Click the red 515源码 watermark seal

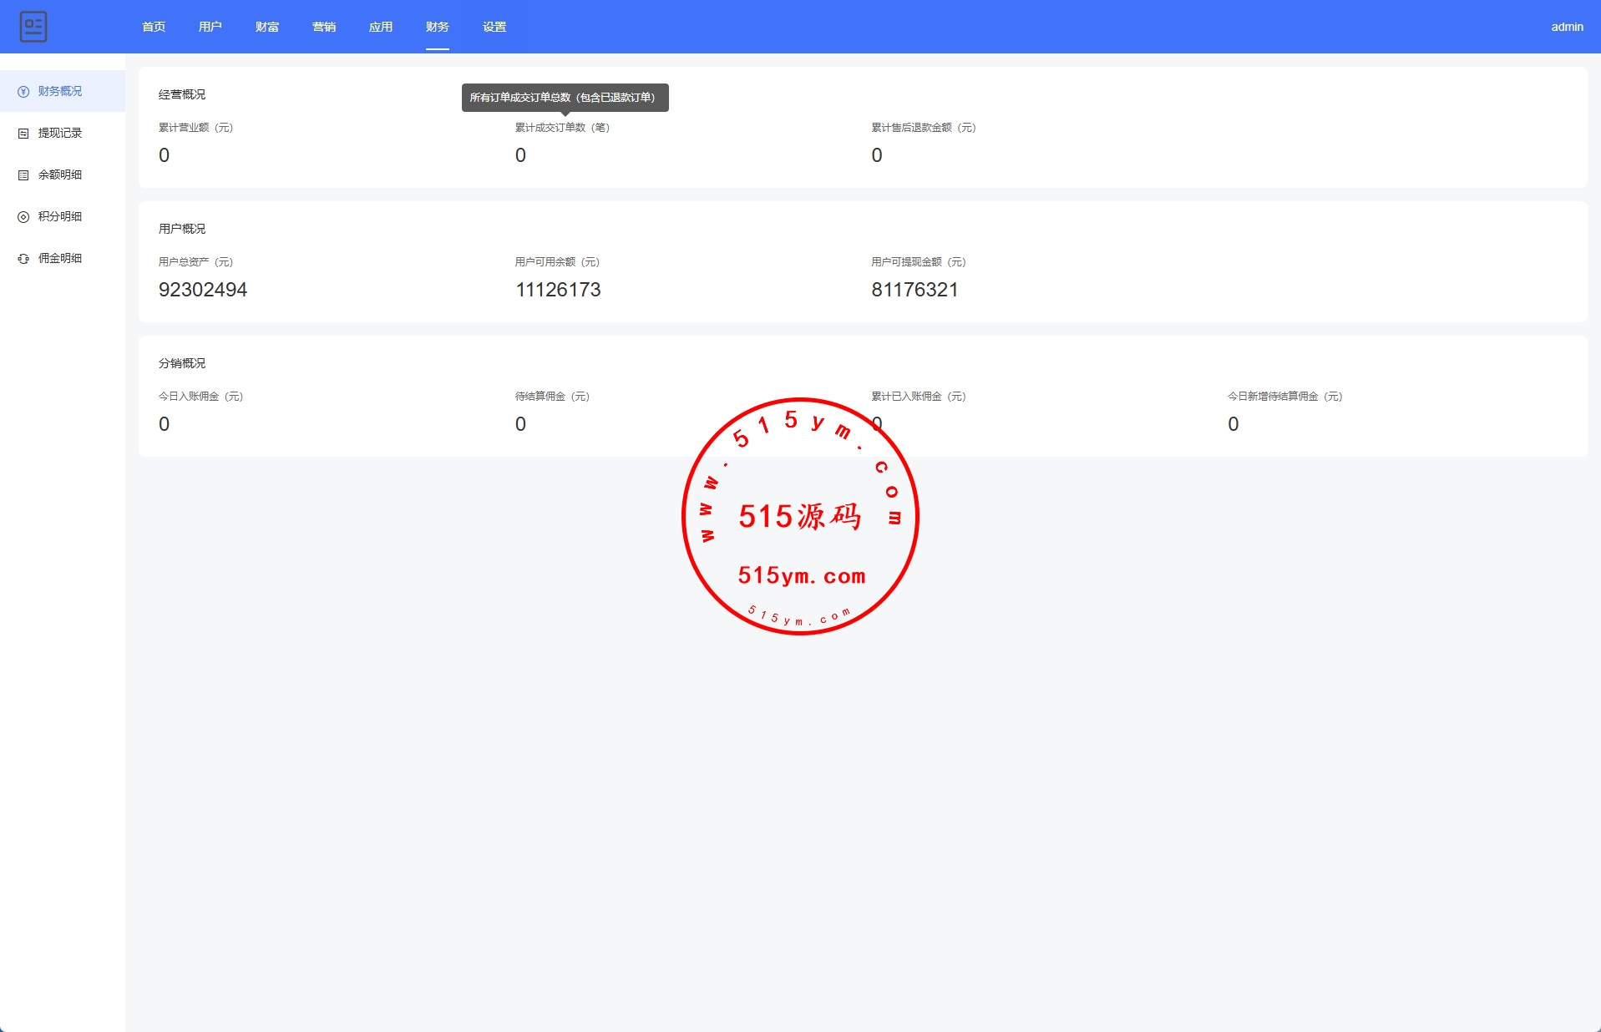pos(800,516)
